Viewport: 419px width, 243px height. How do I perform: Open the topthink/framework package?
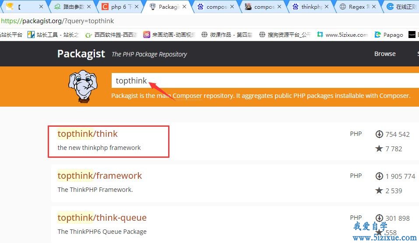point(100,176)
